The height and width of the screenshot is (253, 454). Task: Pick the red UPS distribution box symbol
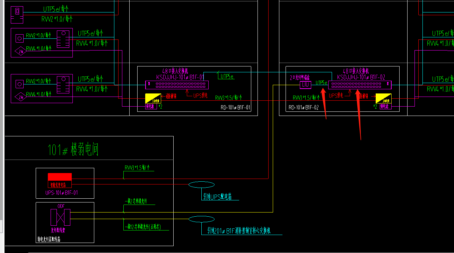pos(60,180)
